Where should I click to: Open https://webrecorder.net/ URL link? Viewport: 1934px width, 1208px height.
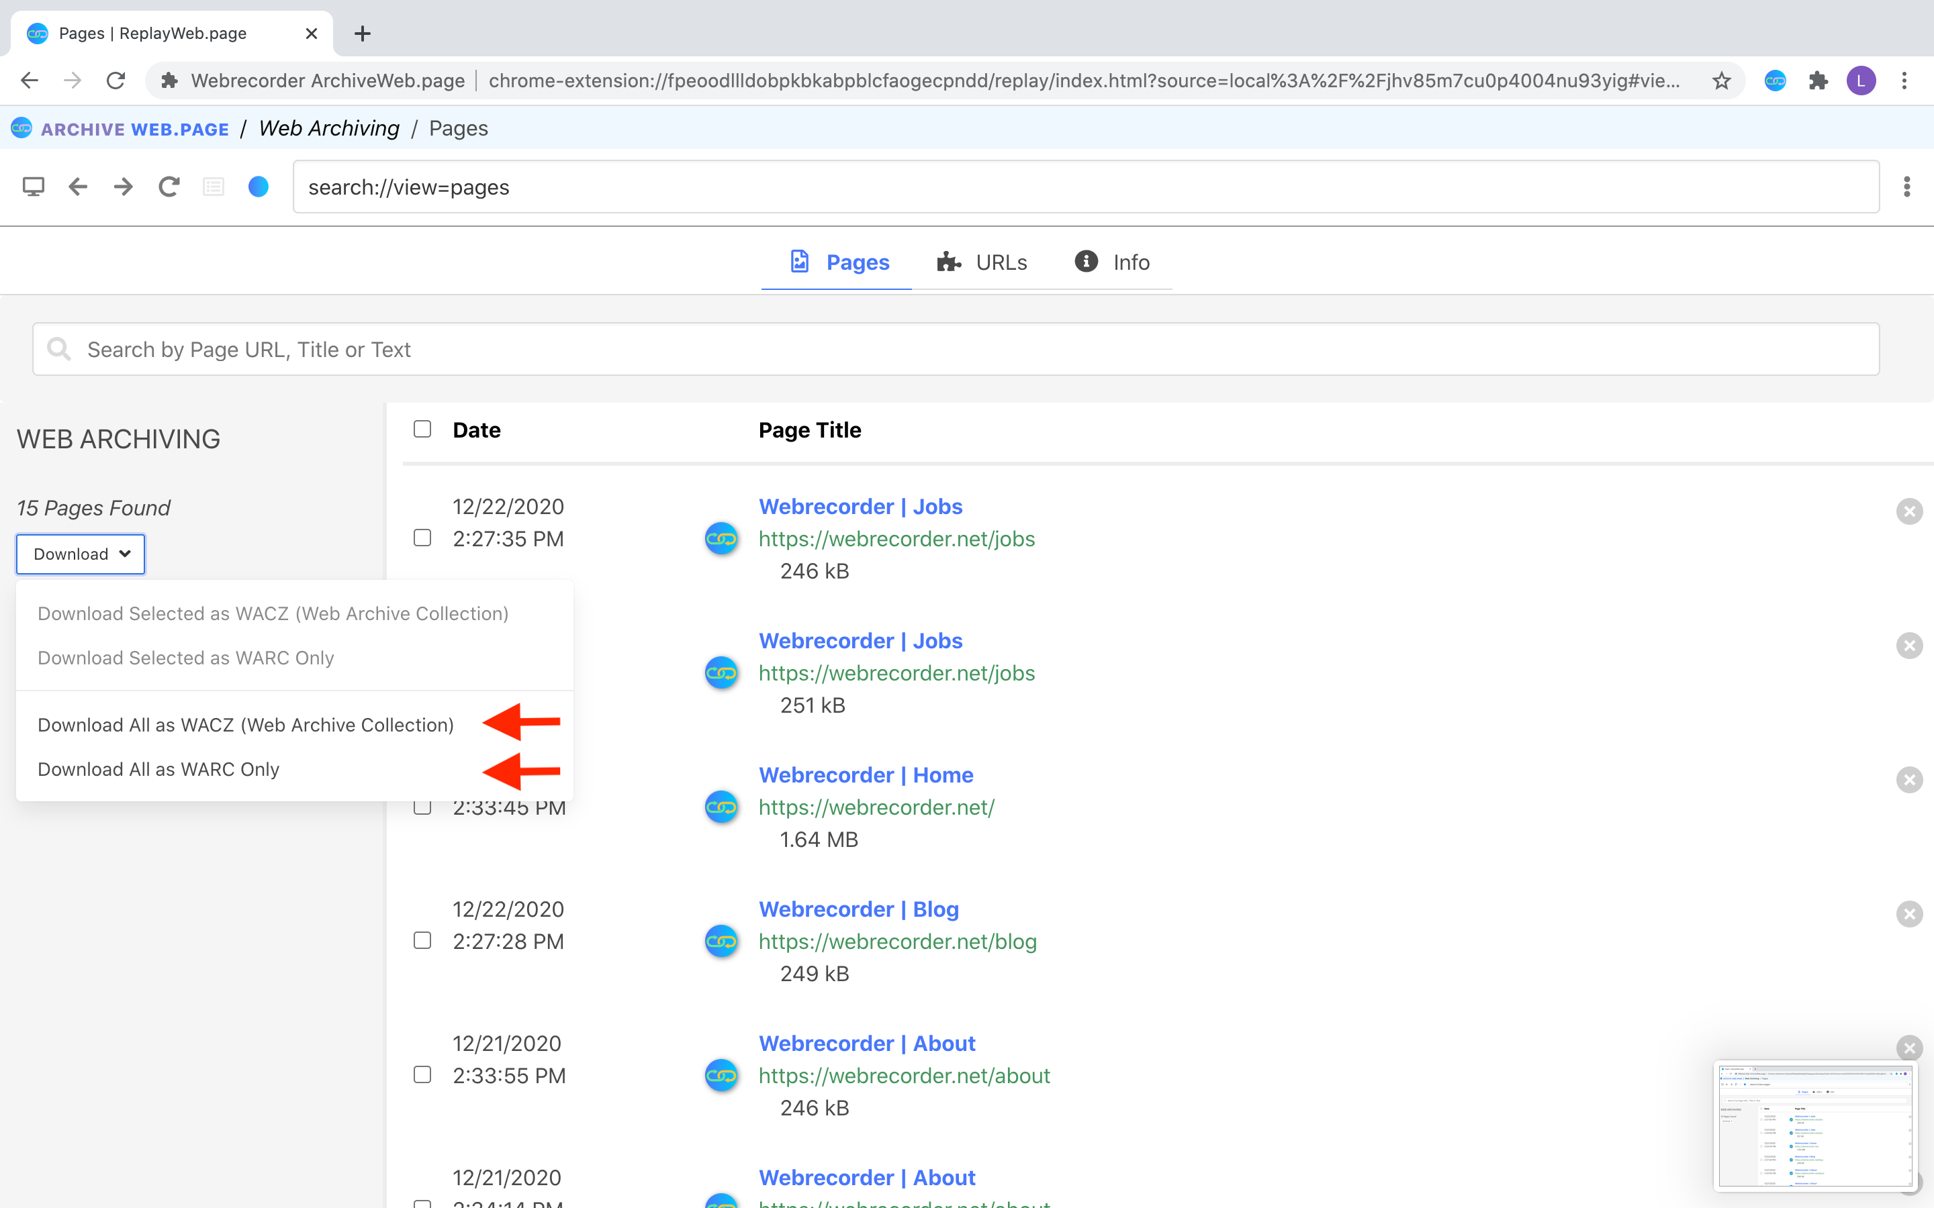coord(876,807)
